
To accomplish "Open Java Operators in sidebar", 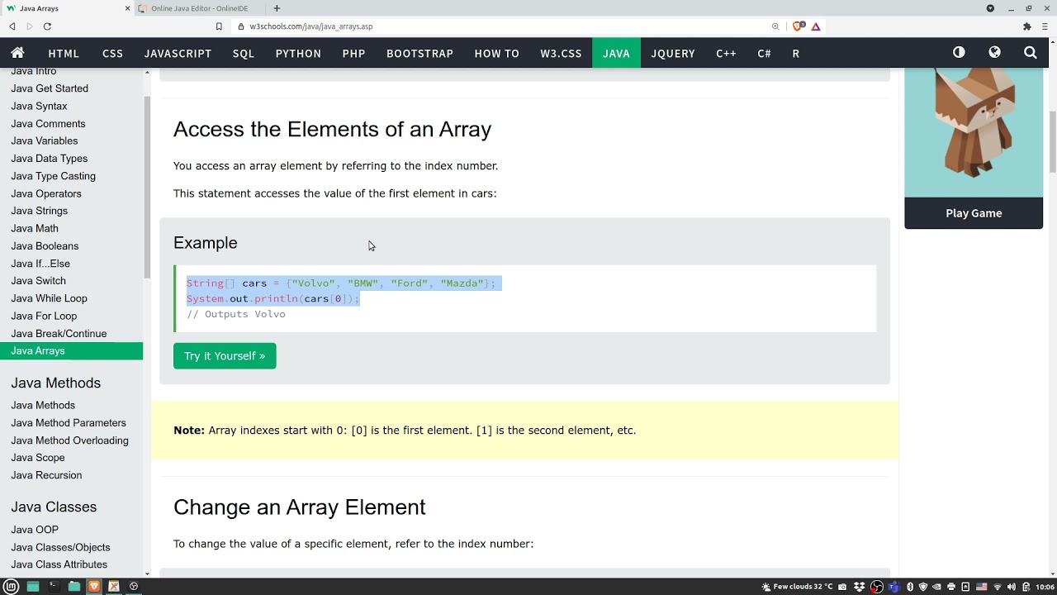I will point(46,193).
